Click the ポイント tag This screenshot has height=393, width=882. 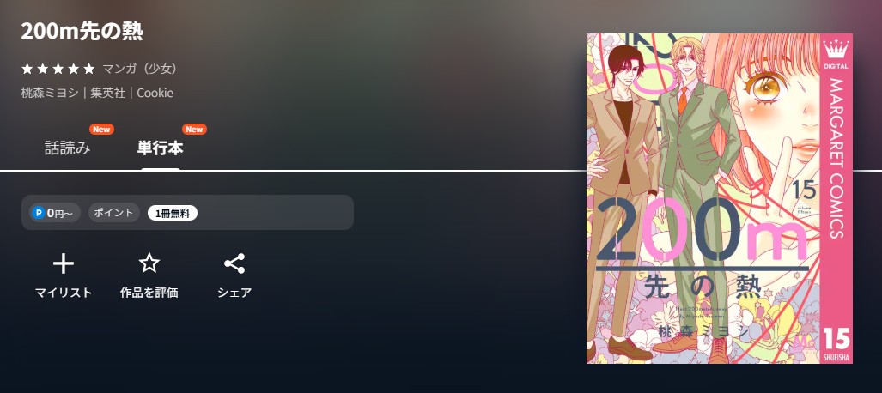point(113,213)
